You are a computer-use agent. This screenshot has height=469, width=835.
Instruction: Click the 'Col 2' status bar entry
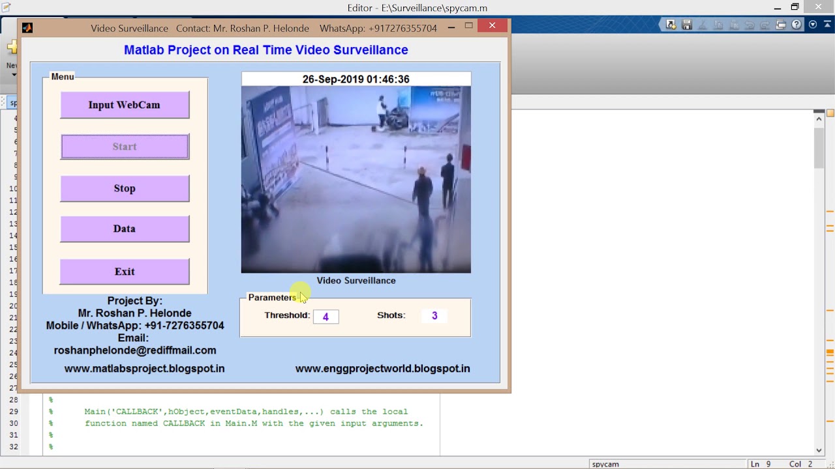(800, 464)
